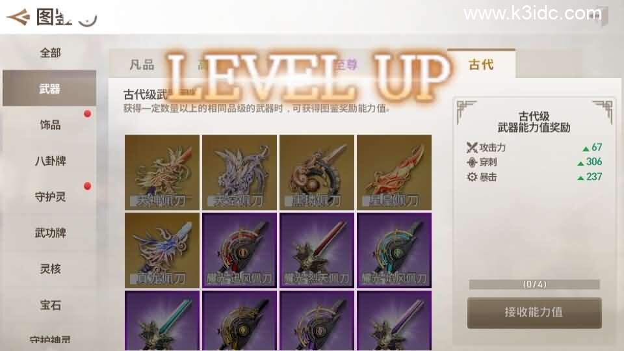Select the 古代 grade tab
The width and height of the screenshot is (624, 351).
tap(481, 64)
